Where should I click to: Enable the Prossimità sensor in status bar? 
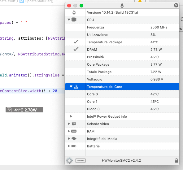75,57
